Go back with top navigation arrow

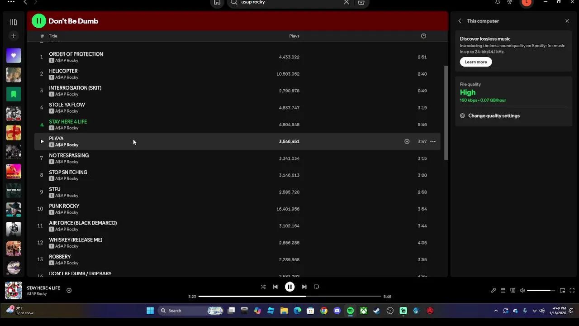pos(25,2)
